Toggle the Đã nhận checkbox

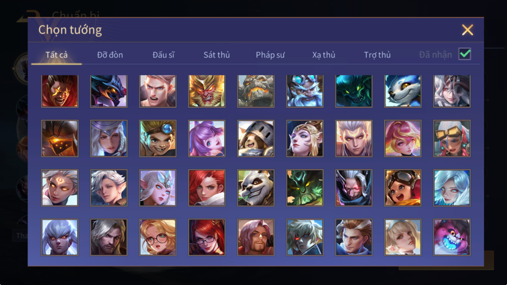(465, 54)
